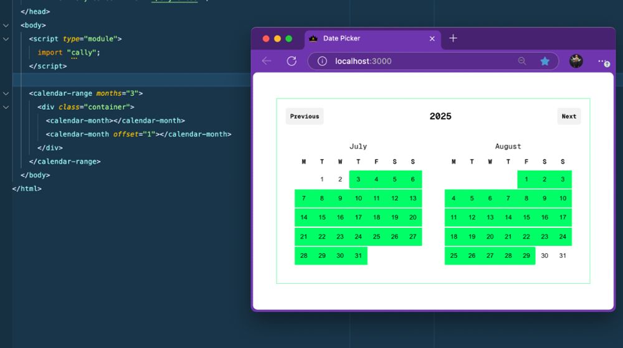
Task: Collapse the body tag in editor
Action: pyautogui.click(x=6, y=26)
